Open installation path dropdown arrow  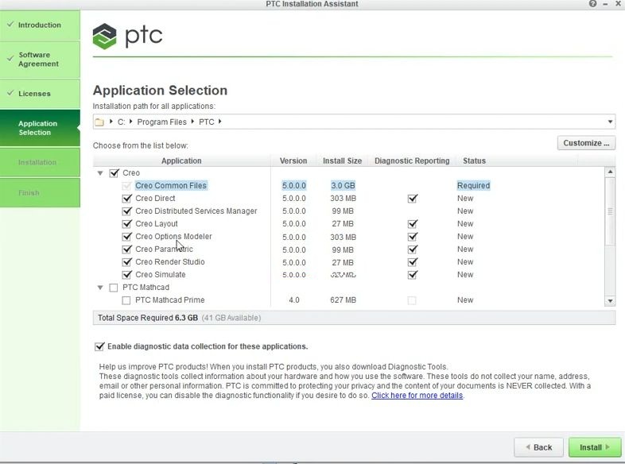(x=610, y=122)
